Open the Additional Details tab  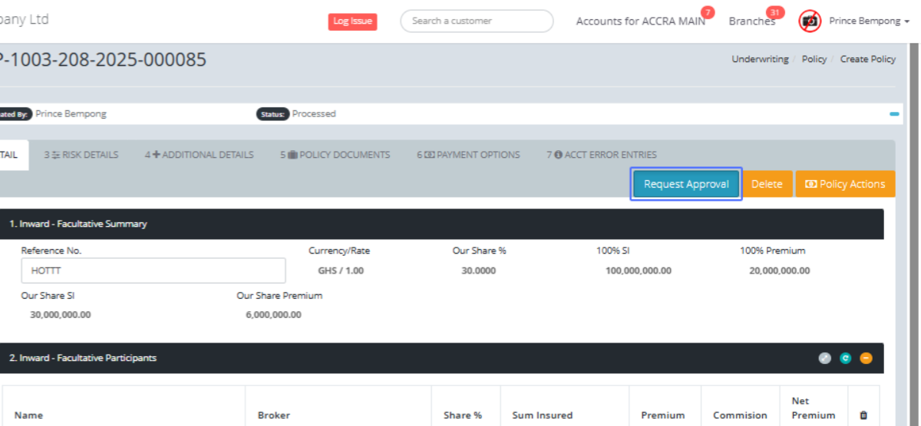click(x=200, y=155)
